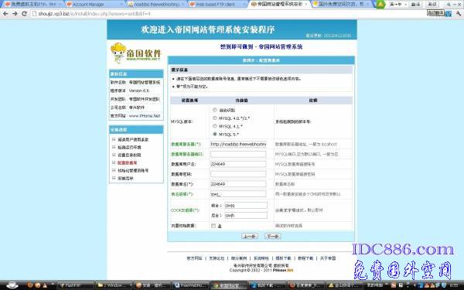Viewport: 464px width, 290px height.
Task: Click the Previous step (上一步) button
Action: (x=250, y=236)
